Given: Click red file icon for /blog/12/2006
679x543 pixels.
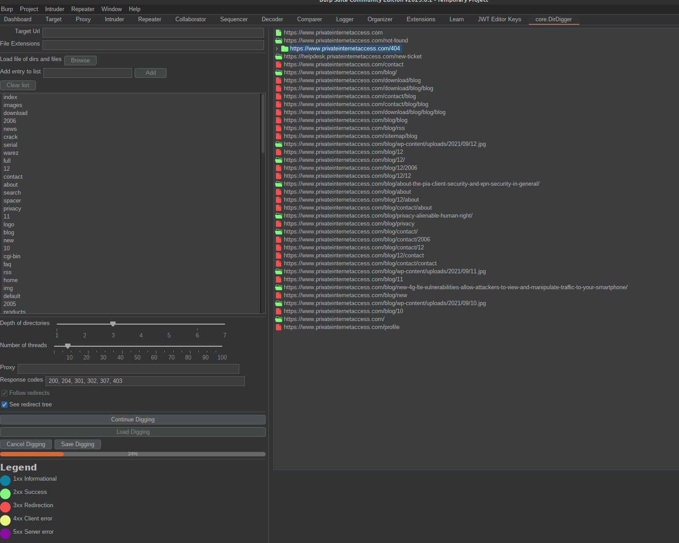Looking at the screenshot, I should coord(279,168).
